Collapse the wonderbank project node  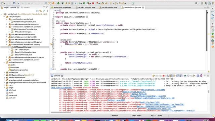coord(2,14)
